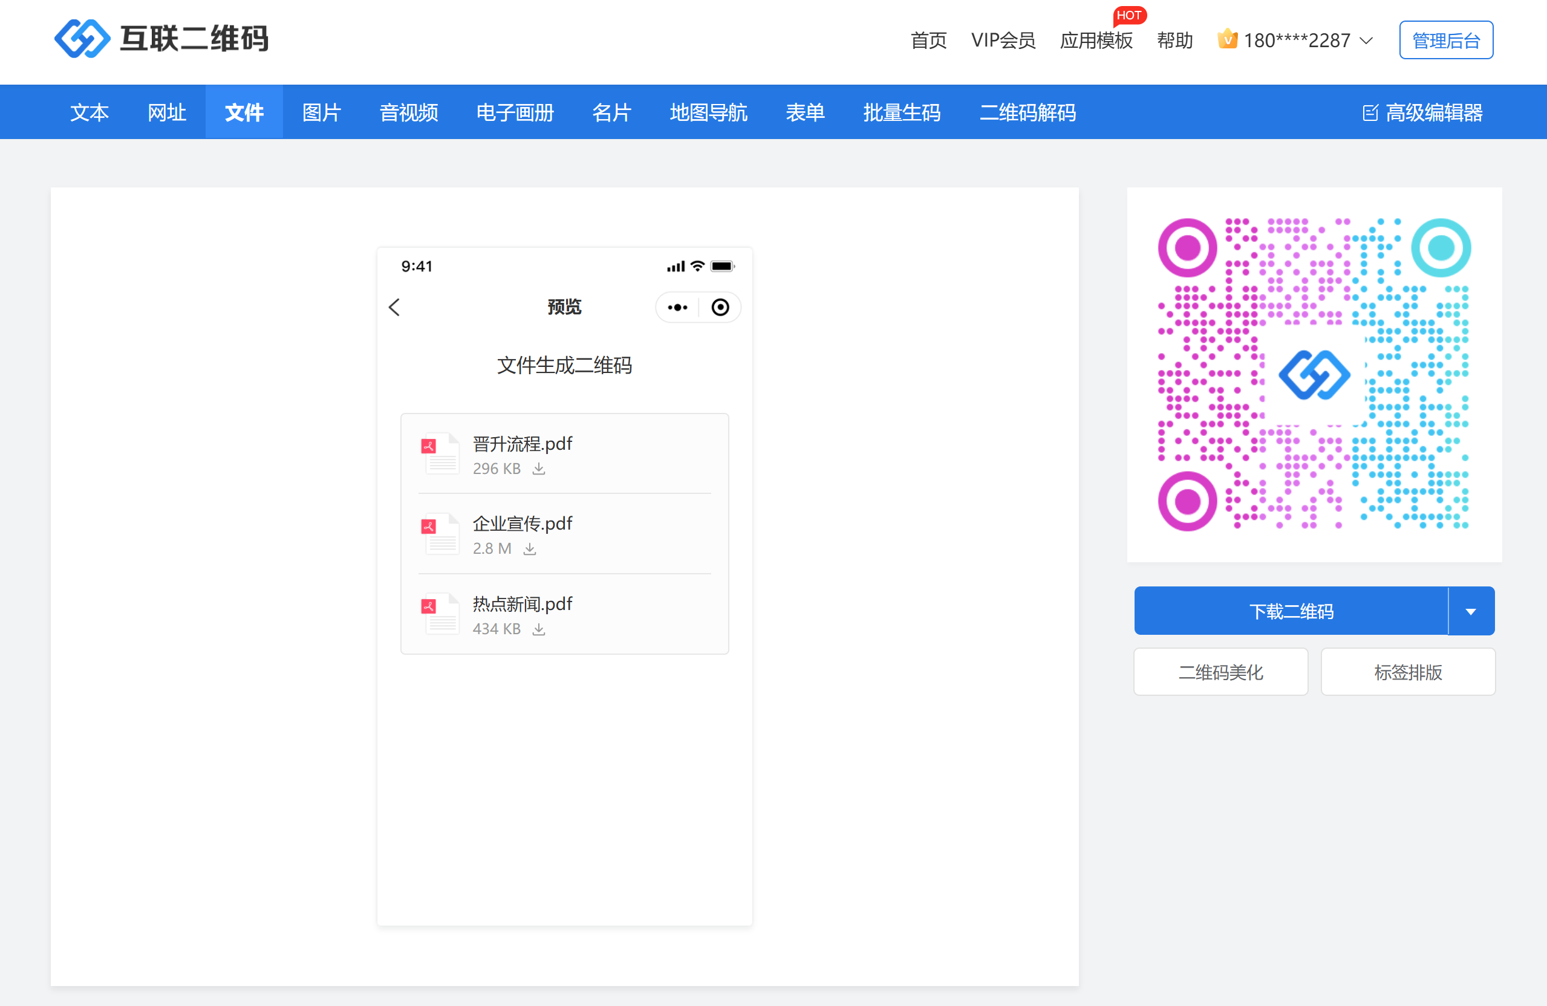
Task: Click the 二维码美化 button
Action: coord(1220,672)
